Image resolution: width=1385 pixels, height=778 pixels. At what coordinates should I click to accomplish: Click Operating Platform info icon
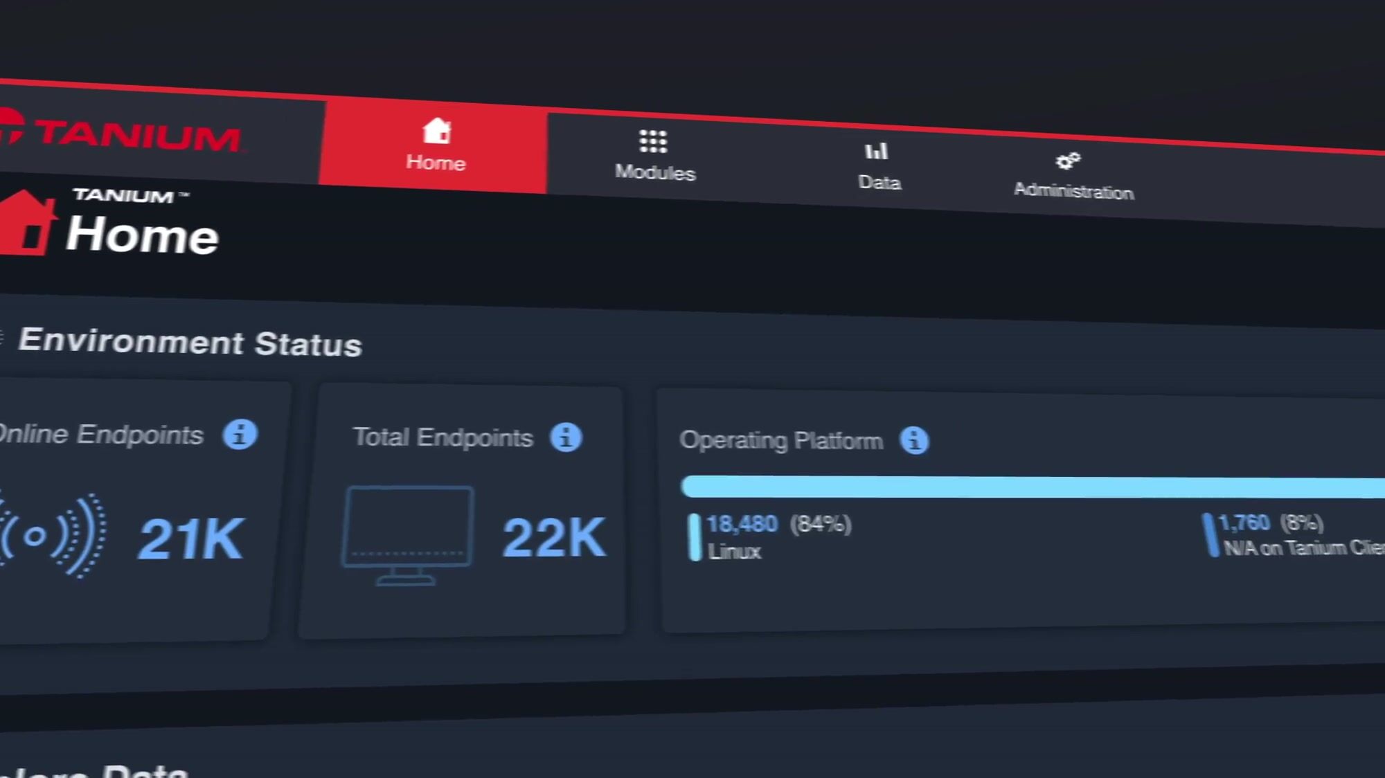[914, 440]
